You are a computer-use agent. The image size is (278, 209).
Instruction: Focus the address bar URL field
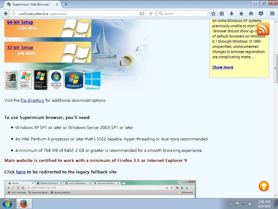pos(78,14)
